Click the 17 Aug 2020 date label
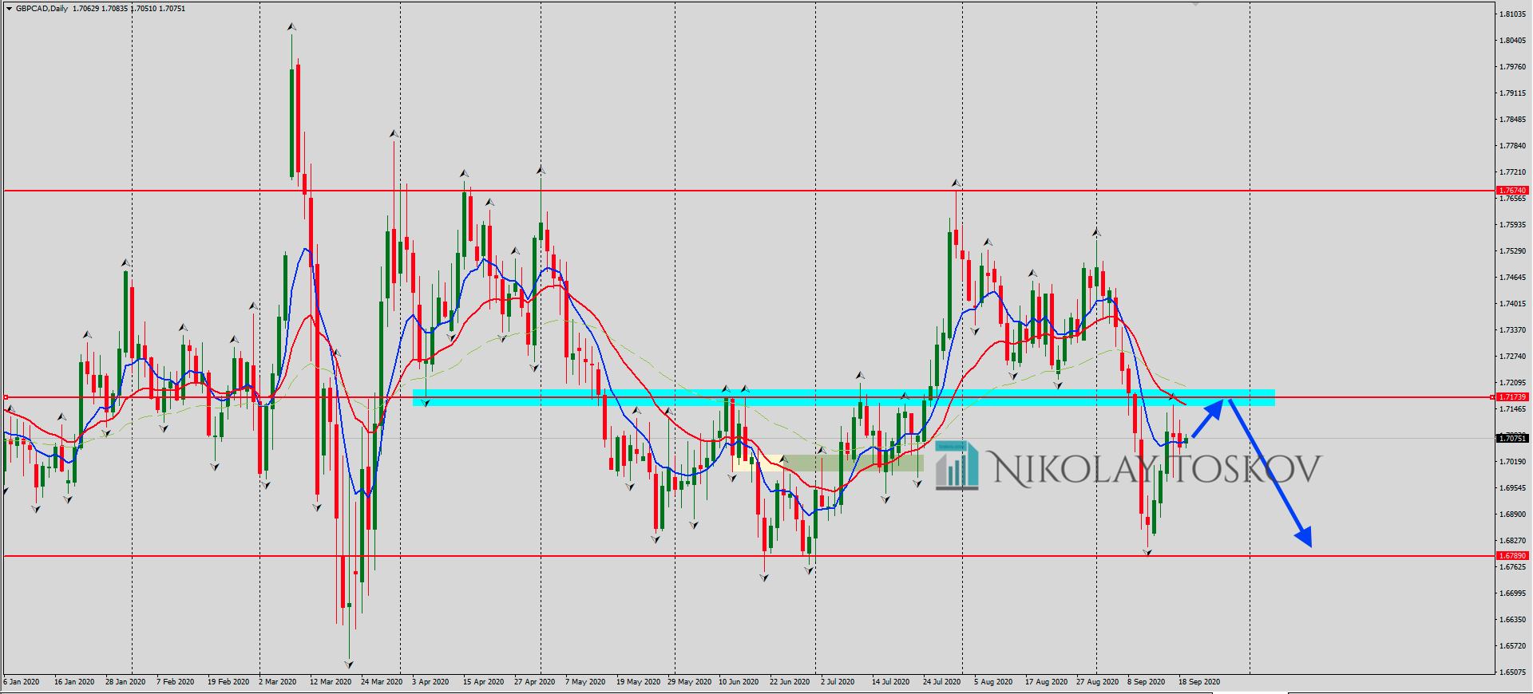The height and width of the screenshot is (694, 1533). click(x=1047, y=682)
